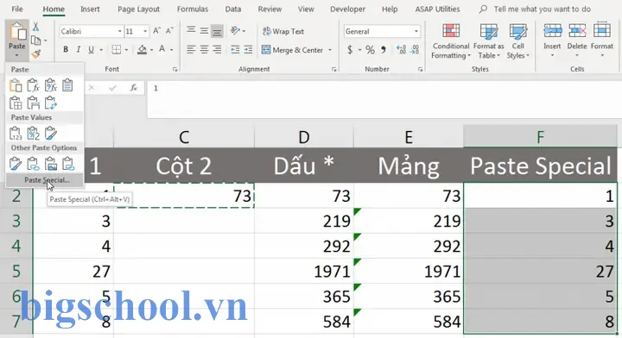Open the General number format dropdown
The width and height of the screenshot is (622, 338).
tap(416, 31)
